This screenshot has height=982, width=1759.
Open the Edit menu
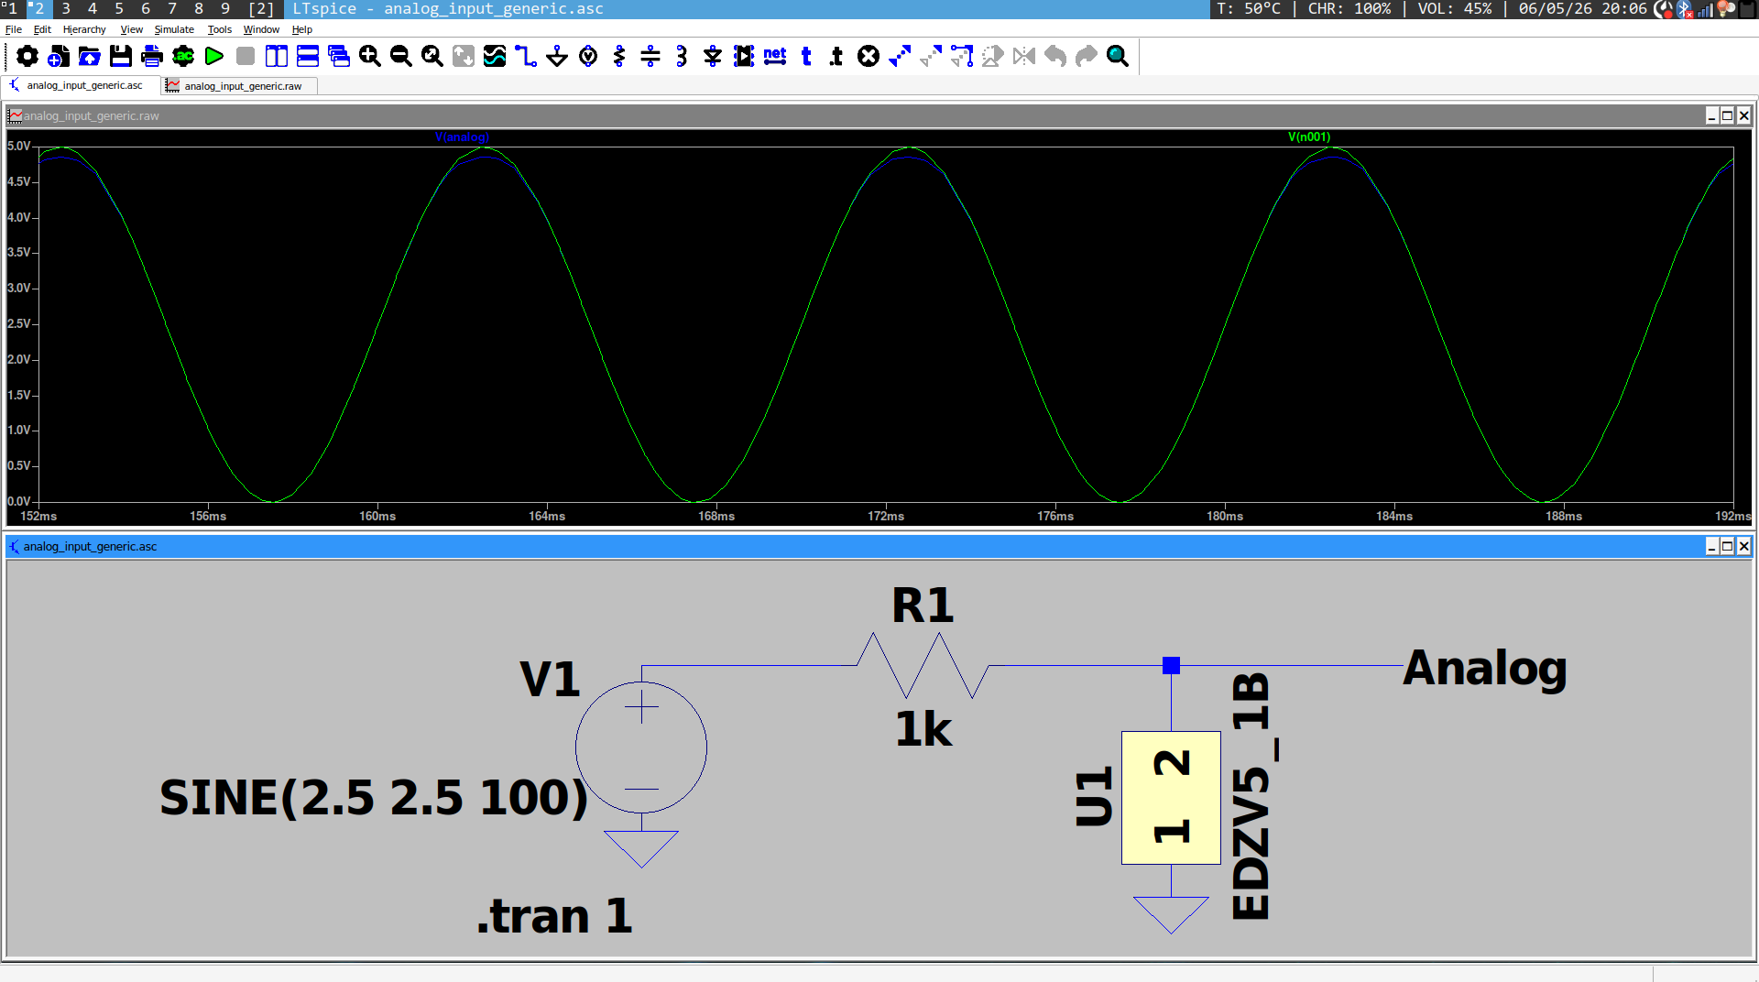click(x=42, y=29)
